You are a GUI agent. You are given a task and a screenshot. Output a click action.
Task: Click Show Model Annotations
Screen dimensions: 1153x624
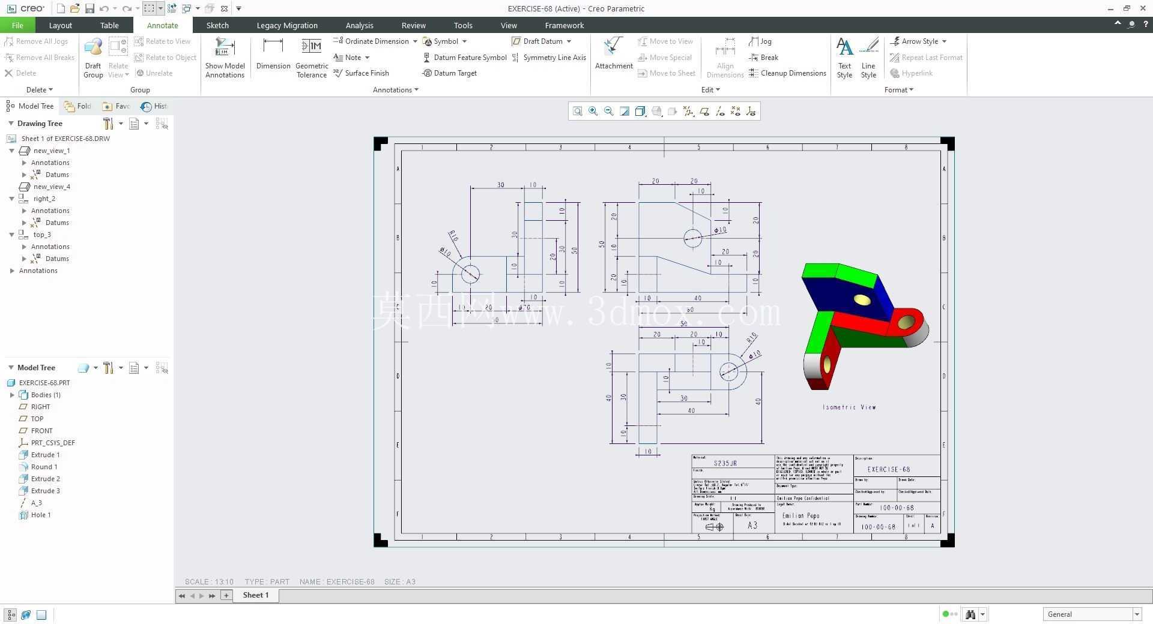click(x=225, y=58)
